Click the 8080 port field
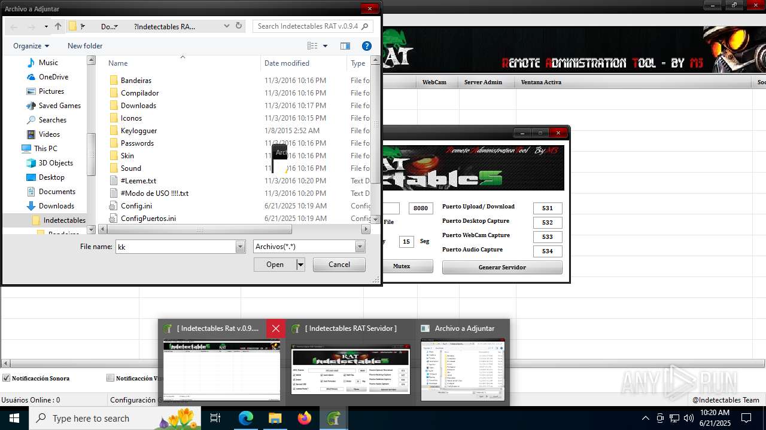Screen dimensions: 766x430 click(x=421, y=208)
